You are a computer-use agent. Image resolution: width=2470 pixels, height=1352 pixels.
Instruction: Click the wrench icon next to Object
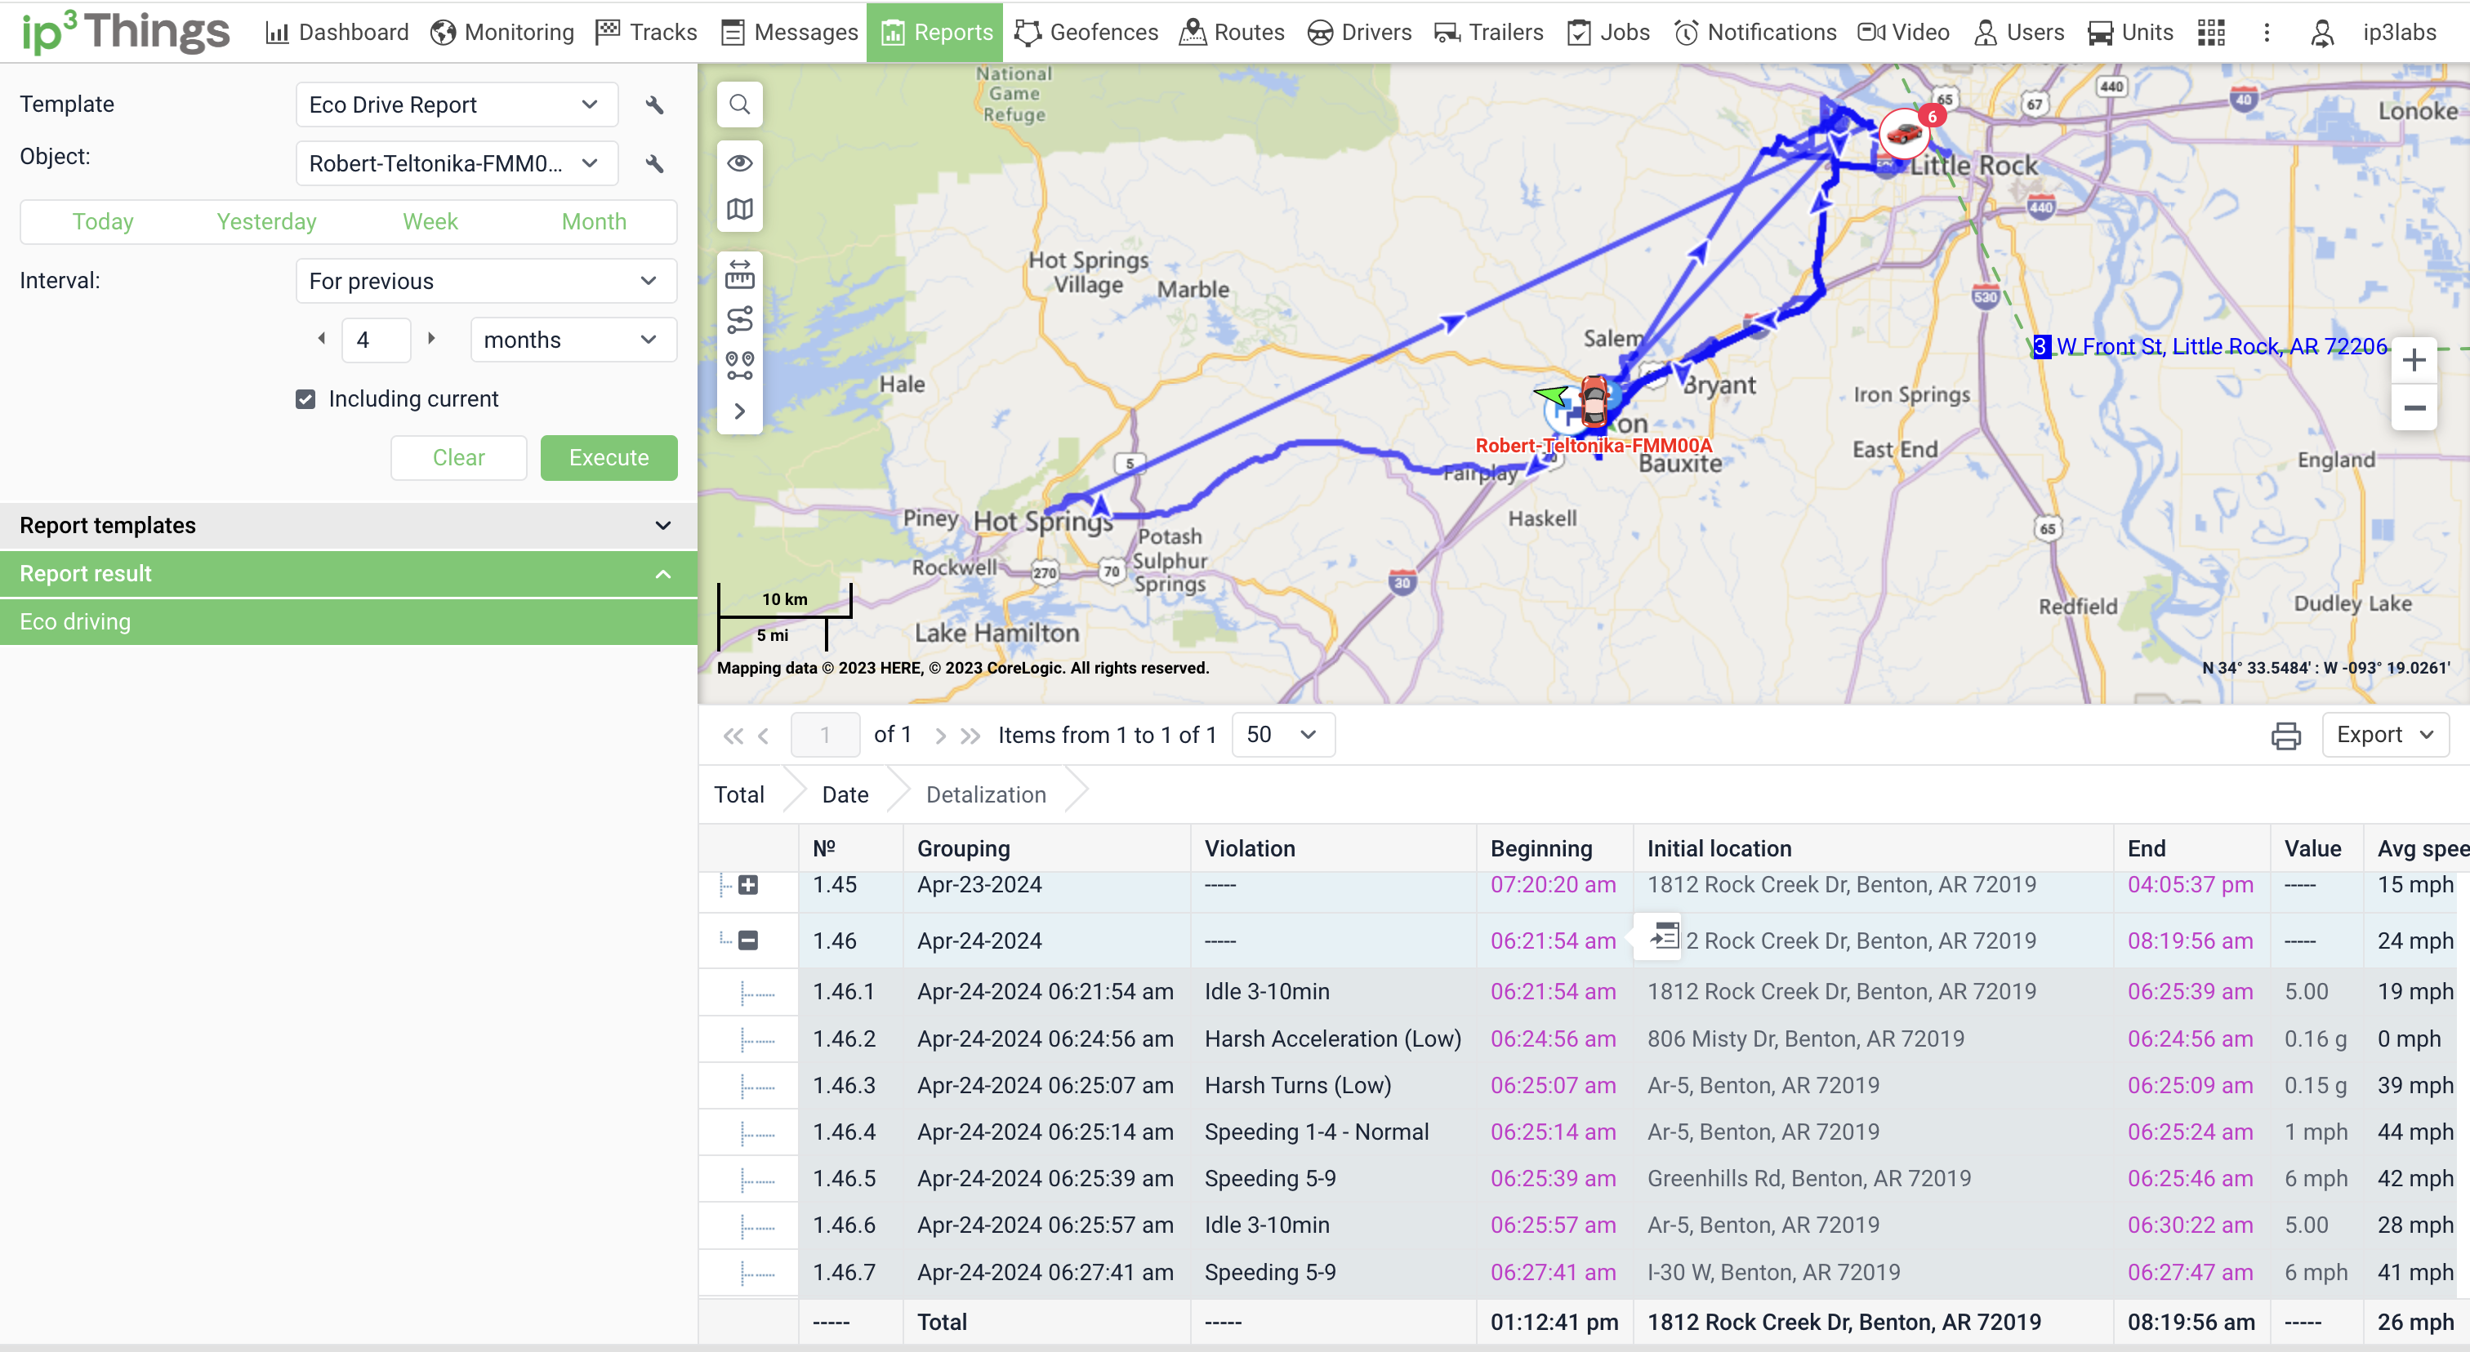coord(655,164)
